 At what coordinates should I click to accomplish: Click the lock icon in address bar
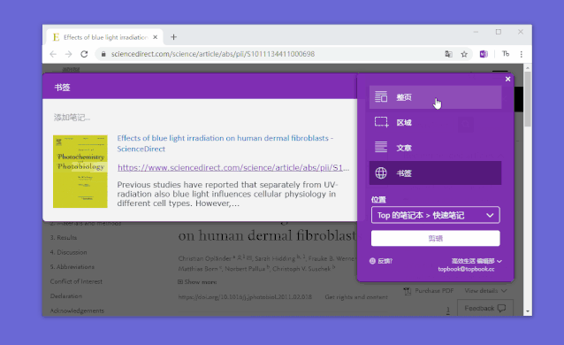coord(103,54)
